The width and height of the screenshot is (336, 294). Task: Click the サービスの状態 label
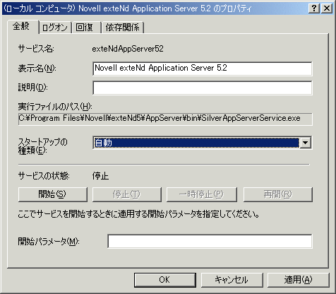(x=44, y=176)
